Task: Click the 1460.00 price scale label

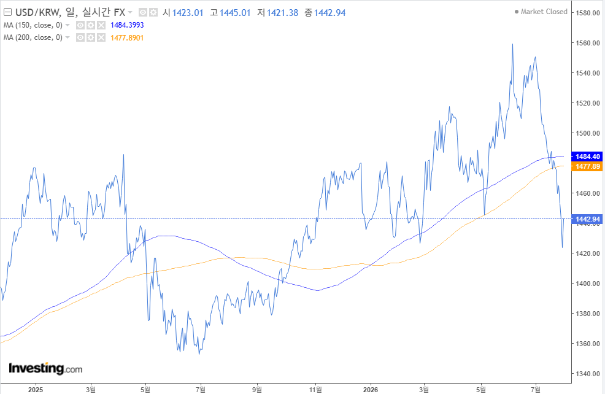Action: coord(588,193)
